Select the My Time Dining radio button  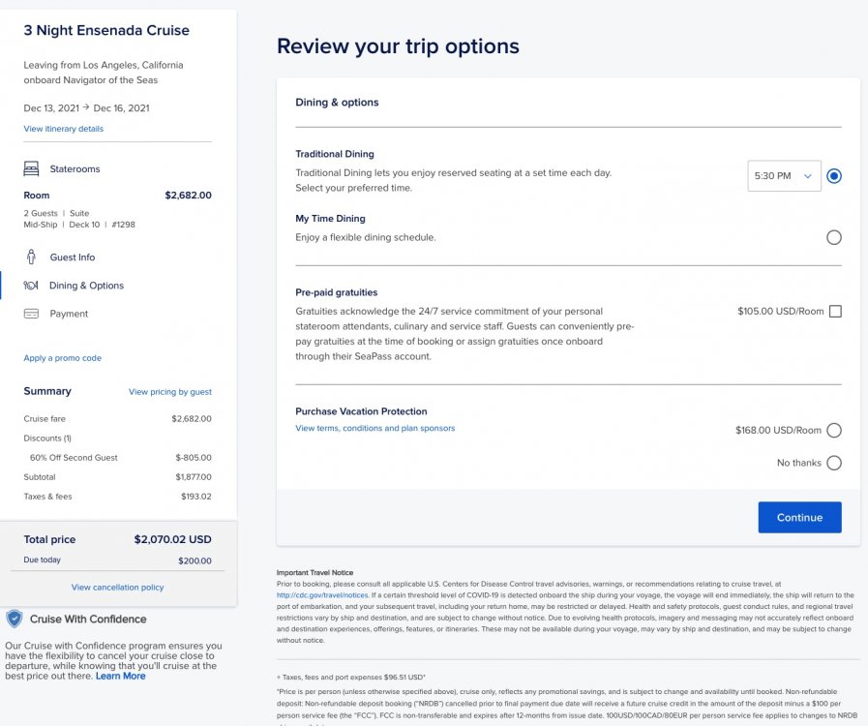[834, 237]
